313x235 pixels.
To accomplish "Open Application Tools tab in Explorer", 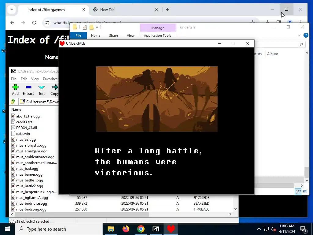I will pyautogui.click(x=157, y=35).
